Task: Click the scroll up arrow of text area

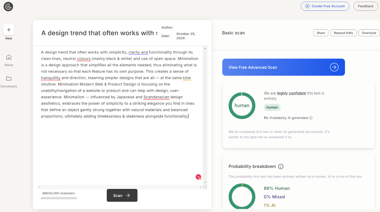Action: [205, 49]
